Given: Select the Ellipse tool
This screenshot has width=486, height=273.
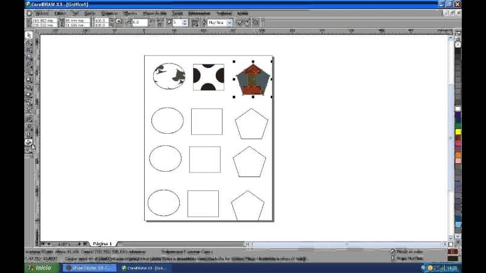Looking at the screenshot, I should click(x=29, y=87).
